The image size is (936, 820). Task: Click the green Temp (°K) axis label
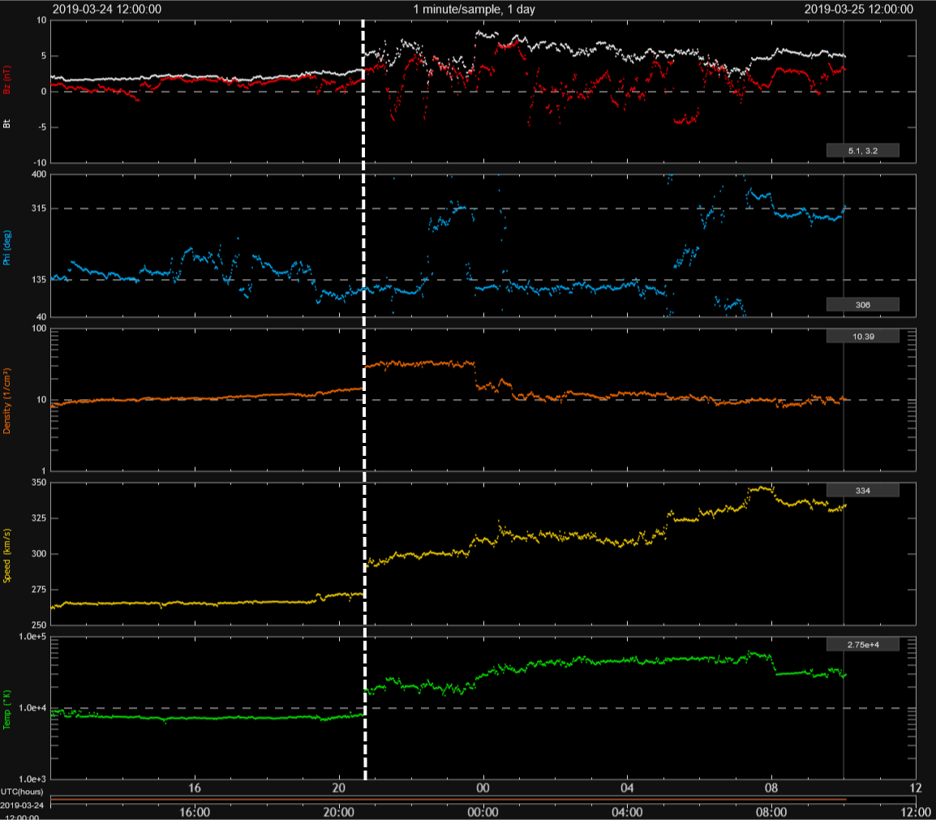pyautogui.click(x=8, y=710)
